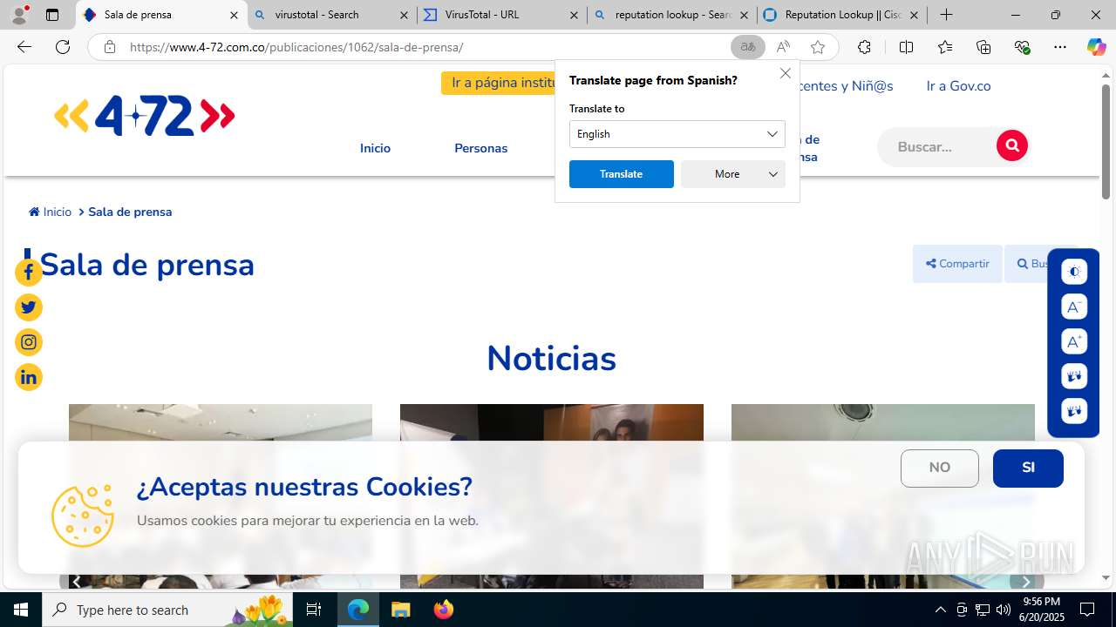Open Split screen icon
Image resolution: width=1116 pixels, height=627 pixels.
point(906,47)
